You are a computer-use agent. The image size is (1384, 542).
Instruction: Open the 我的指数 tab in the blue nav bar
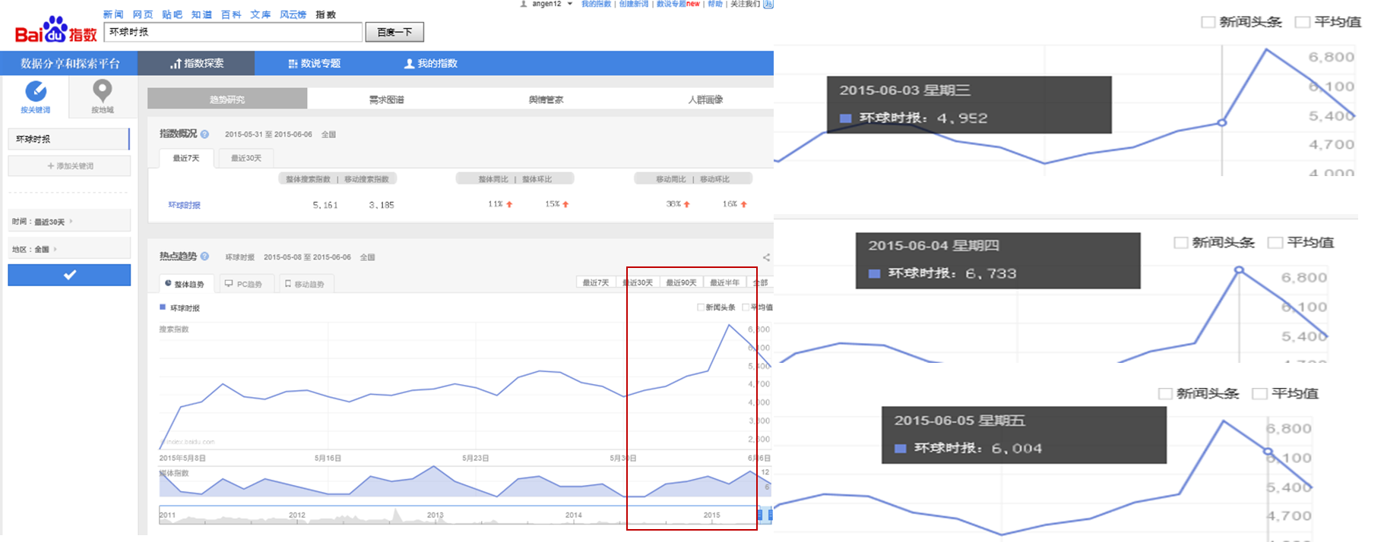(x=431, y=63)
